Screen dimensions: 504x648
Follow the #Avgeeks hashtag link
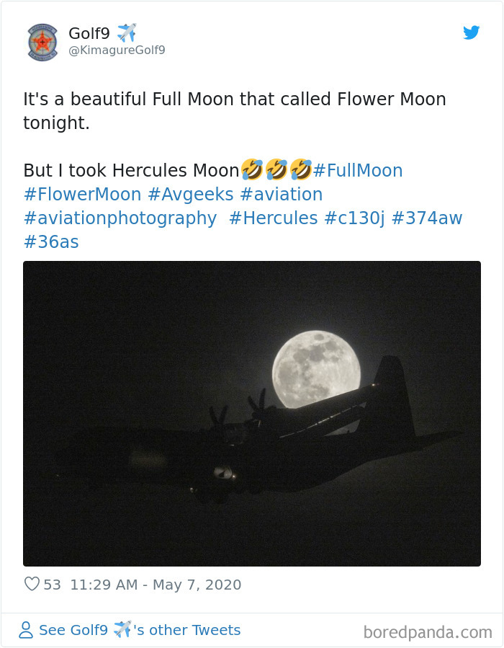point(191,194)
